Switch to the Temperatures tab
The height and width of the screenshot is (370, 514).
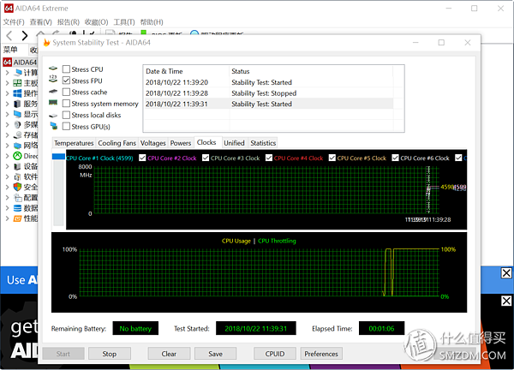(x=73, y=143)
